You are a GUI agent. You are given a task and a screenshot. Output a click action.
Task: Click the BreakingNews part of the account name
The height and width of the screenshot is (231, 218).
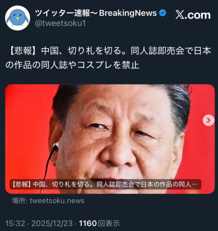pyautogui.click(x=128, y=13)
